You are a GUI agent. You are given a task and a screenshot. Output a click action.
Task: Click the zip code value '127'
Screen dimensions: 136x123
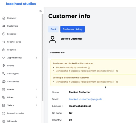(x=71, y=113)
